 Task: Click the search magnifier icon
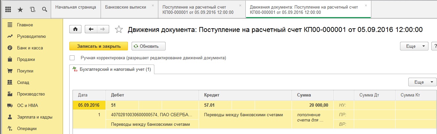[x=45, y=10]
